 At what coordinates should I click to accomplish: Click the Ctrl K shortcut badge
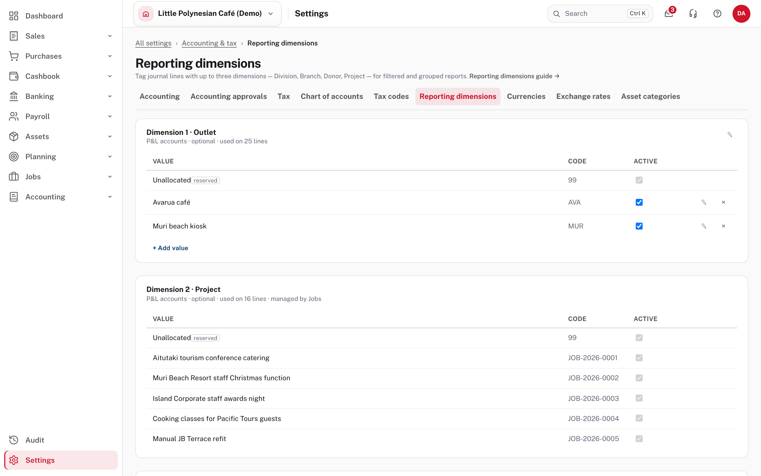point(637,13)
